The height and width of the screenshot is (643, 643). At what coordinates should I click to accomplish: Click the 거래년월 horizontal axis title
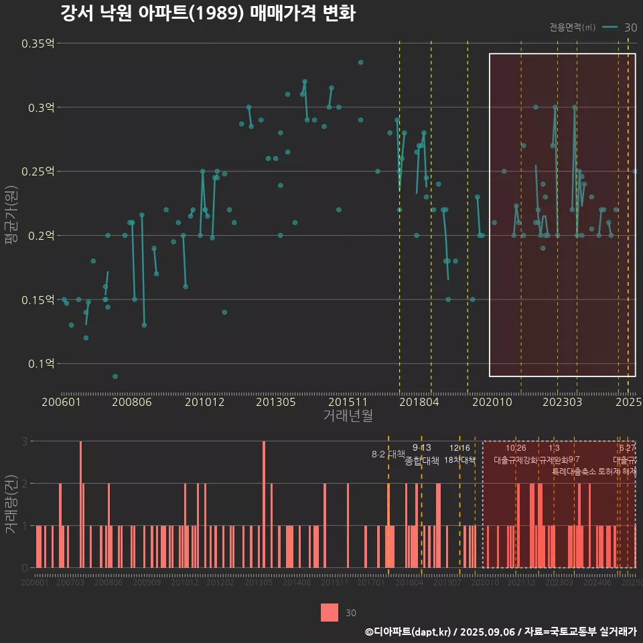[348, 415]
